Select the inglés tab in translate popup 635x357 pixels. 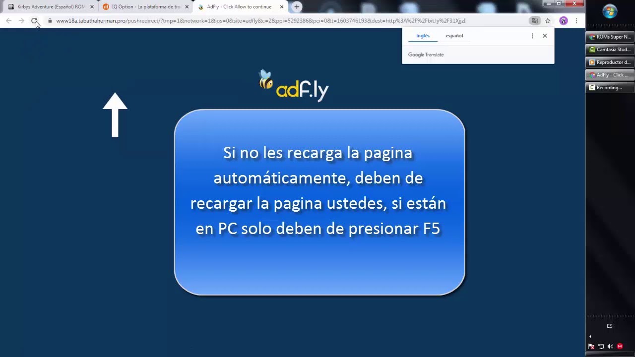click(423, 36)
